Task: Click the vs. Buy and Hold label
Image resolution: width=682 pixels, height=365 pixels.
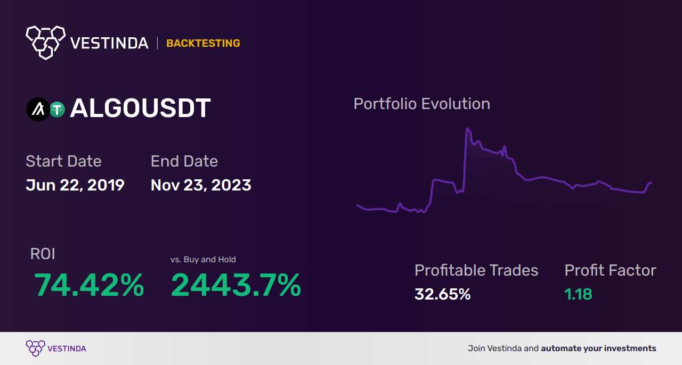Action: [203, 260]
